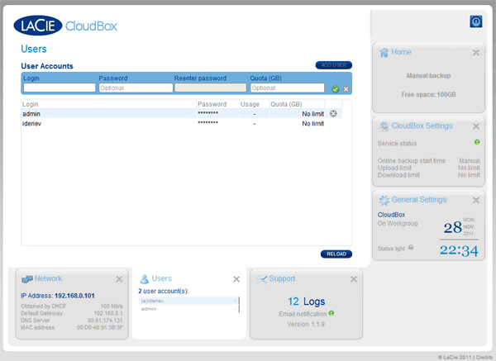Click the Network widget icon
This screenshot has height=361, width=496.
[x=27, y=279]
